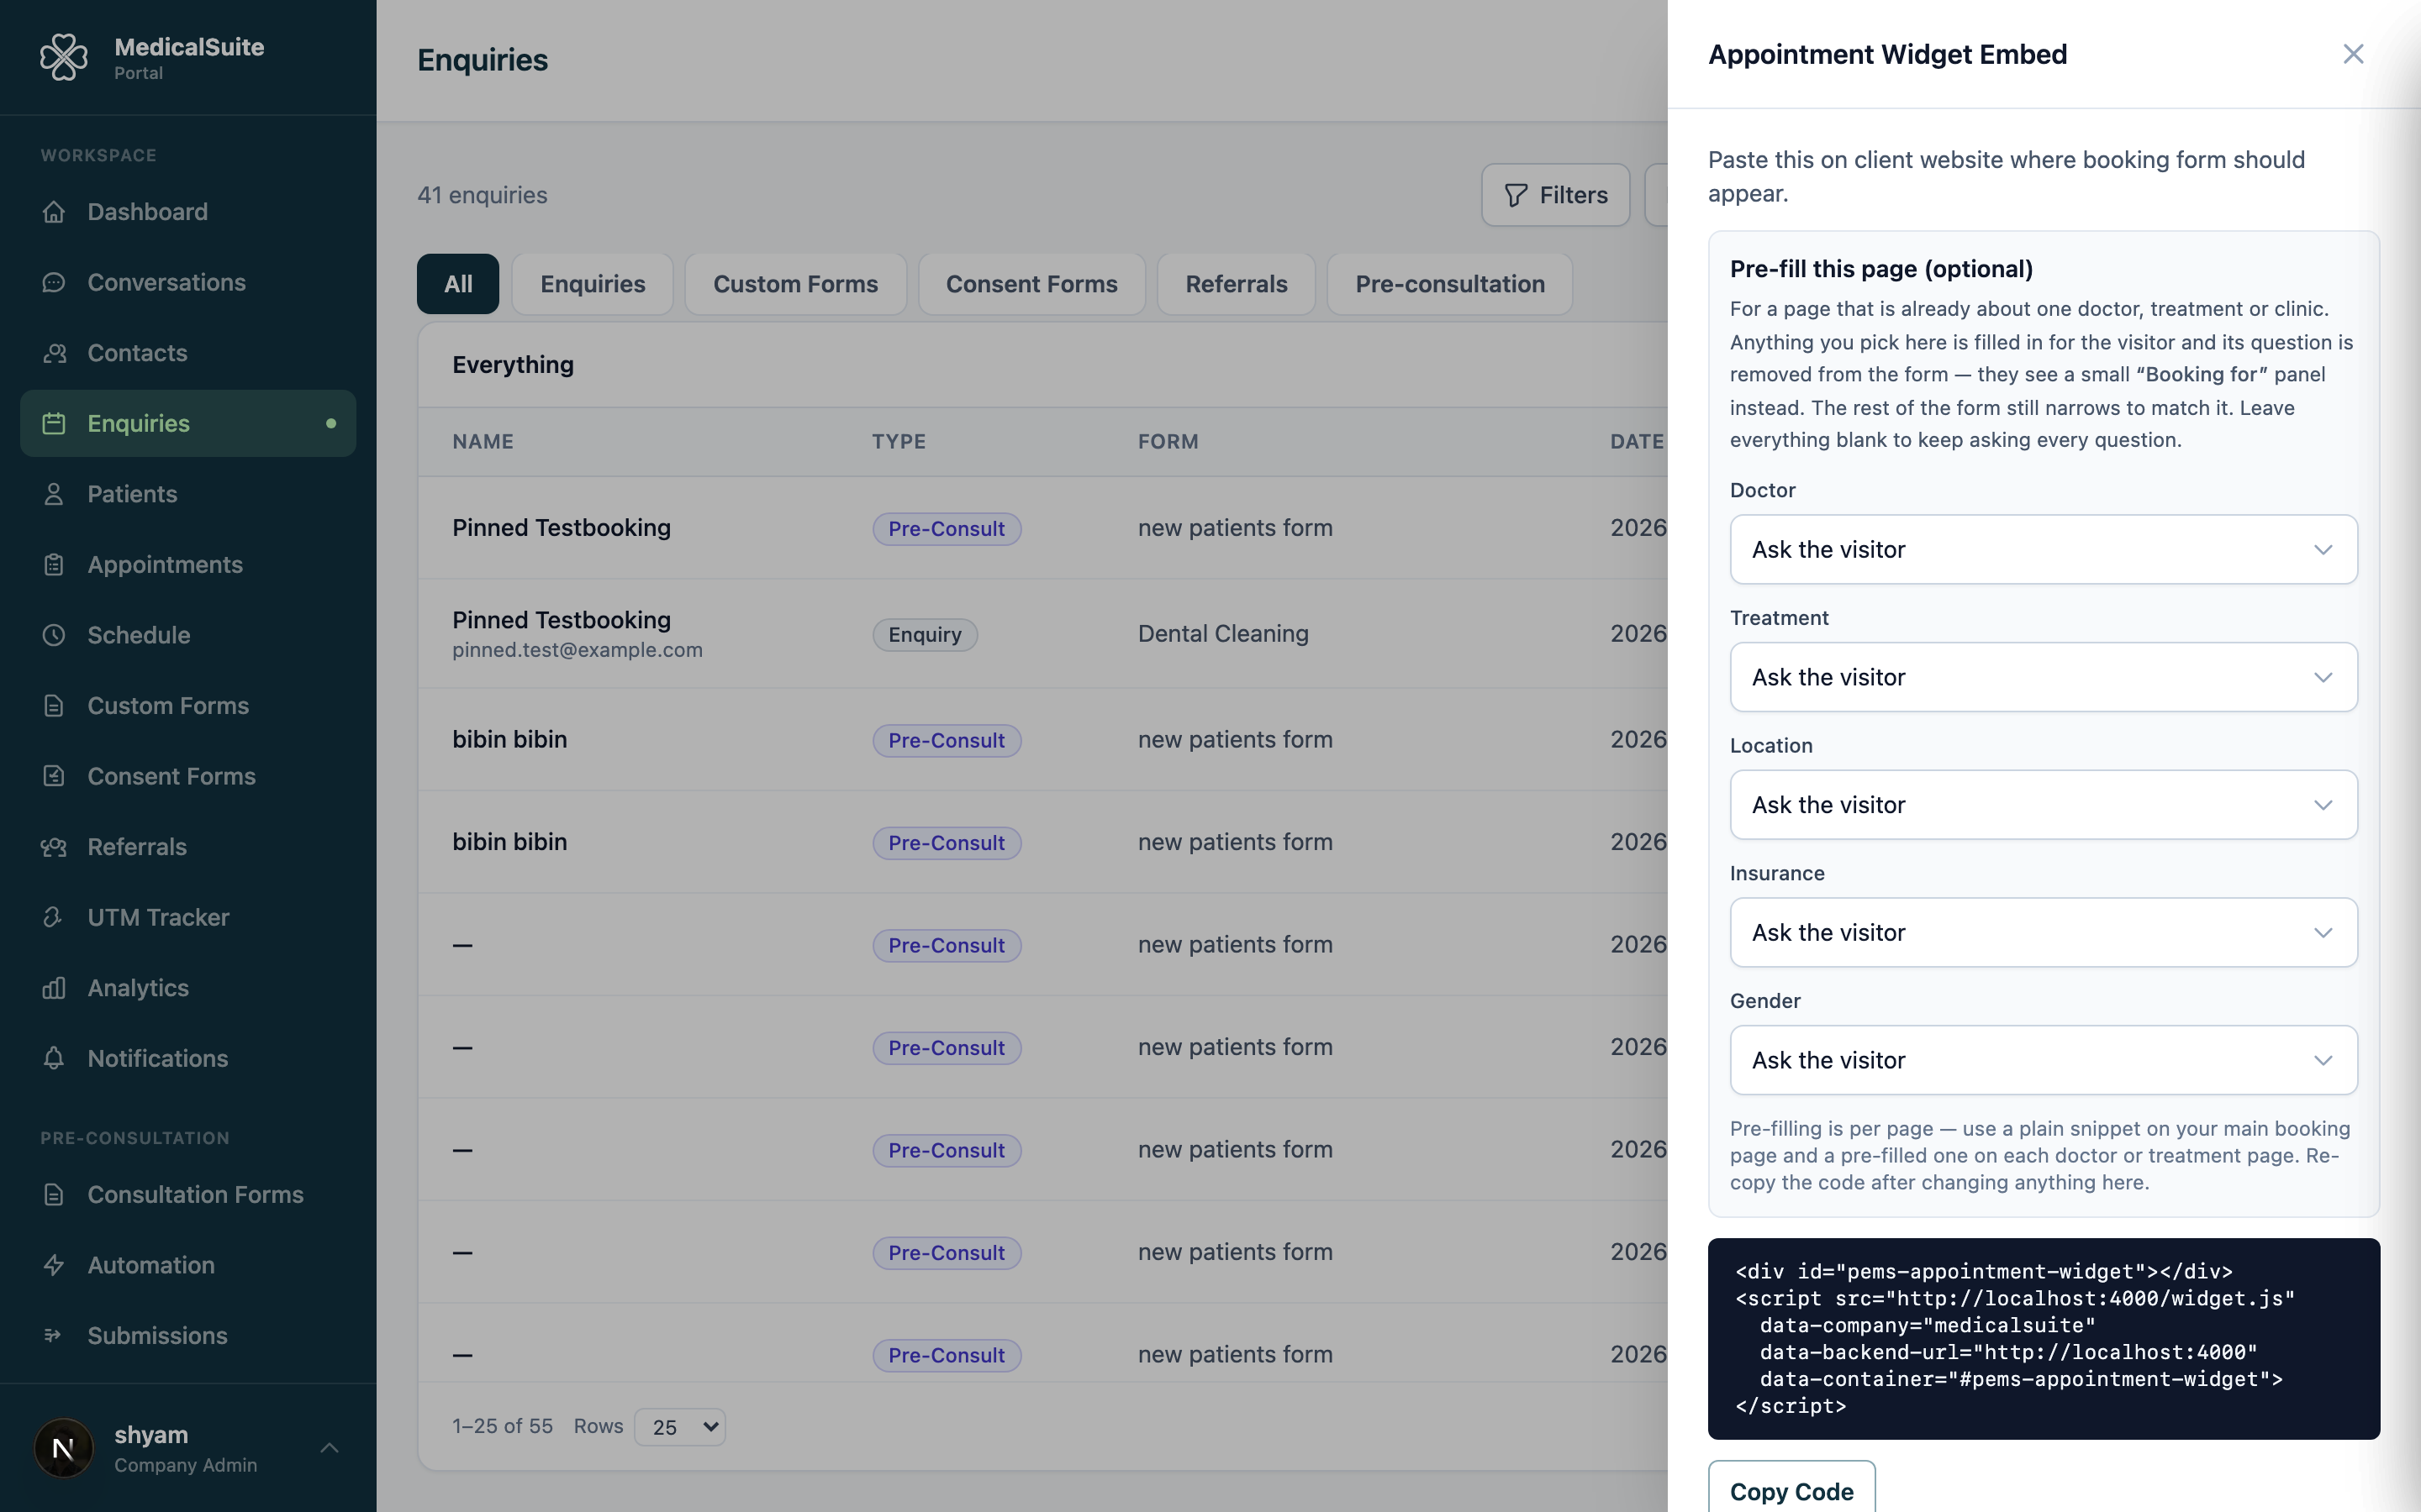Open the Doctor pre-fill dropdown
Image resolution: width=2421 pixels, height=1512 pixels.
(x=2043, y=550)
